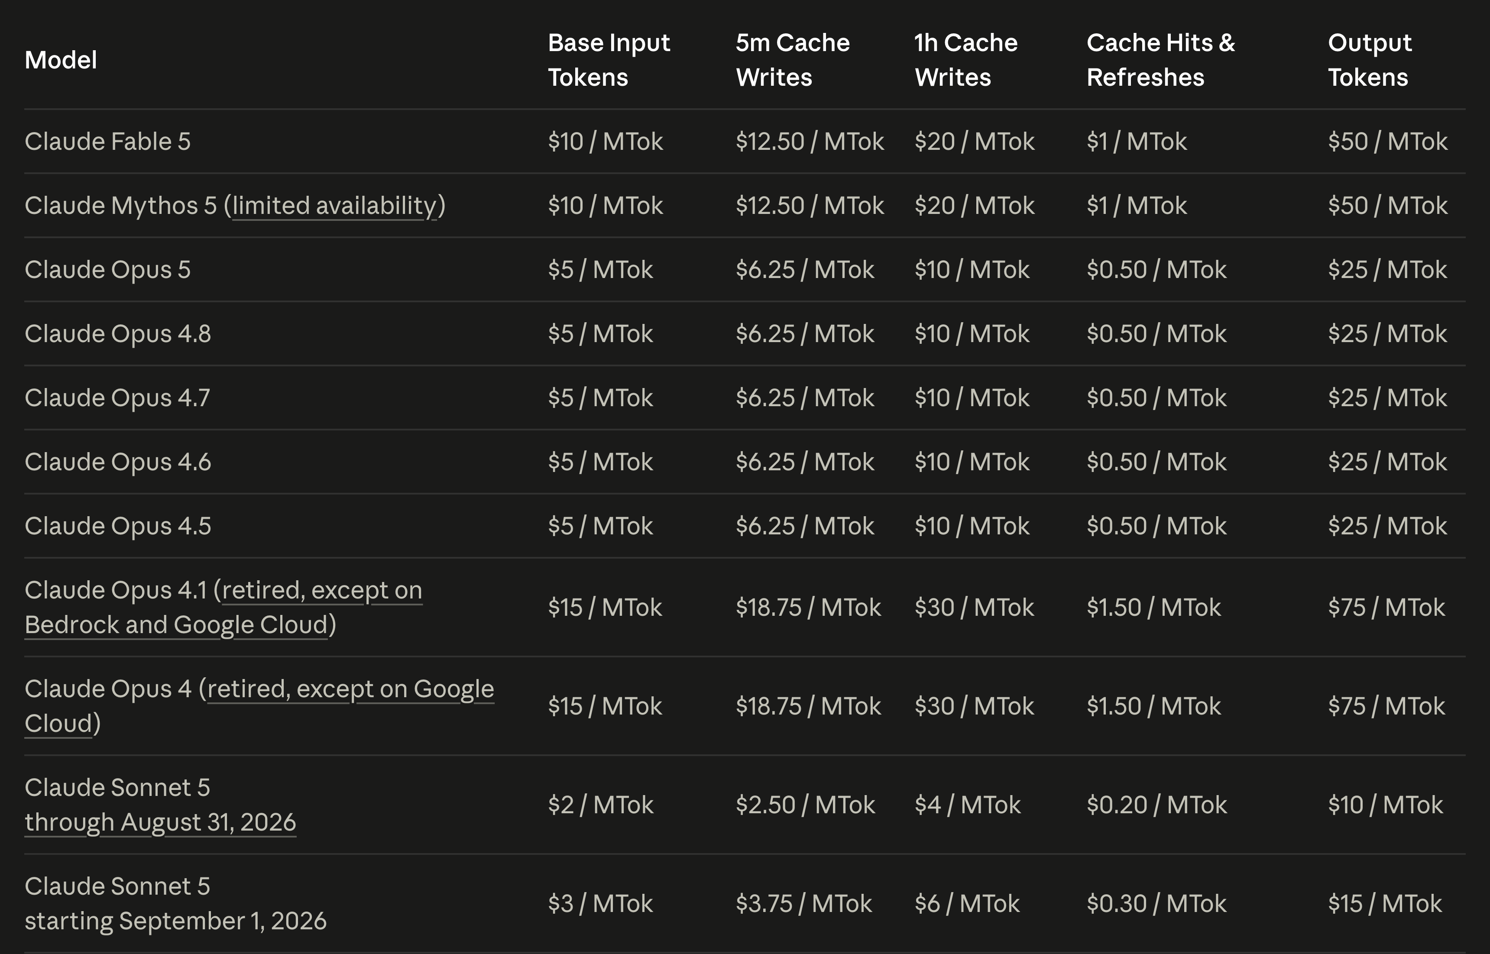Select Claude Opus 4.5's $10 1h cache write price
Image resolution: width=1490 pixels, height=954 pixels.
(x=972, y=526)
